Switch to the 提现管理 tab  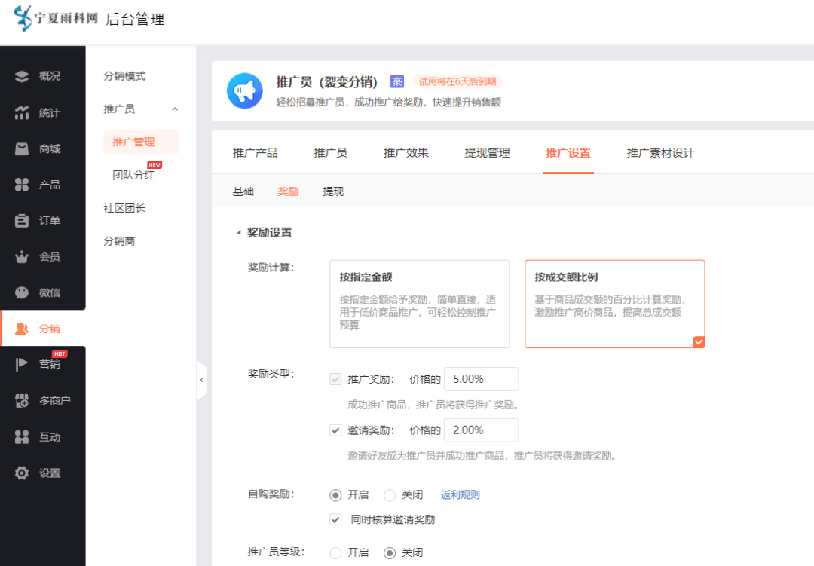487,153
